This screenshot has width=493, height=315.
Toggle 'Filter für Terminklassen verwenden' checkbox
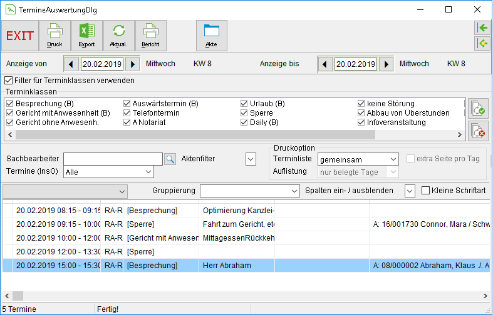[x=9, y=81]
